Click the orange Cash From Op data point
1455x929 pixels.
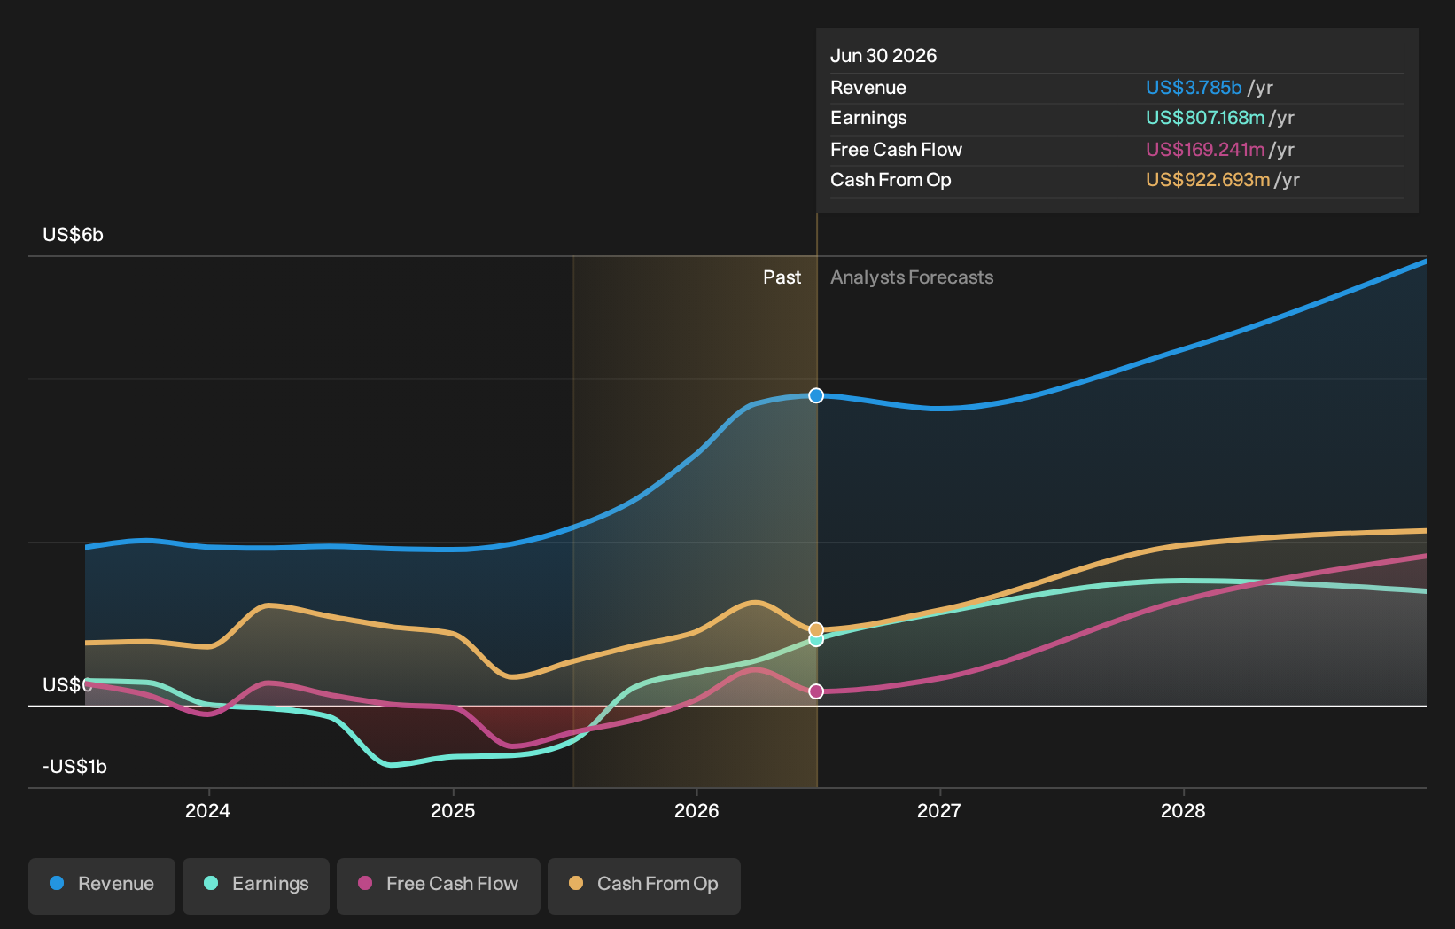pos(816,629)
